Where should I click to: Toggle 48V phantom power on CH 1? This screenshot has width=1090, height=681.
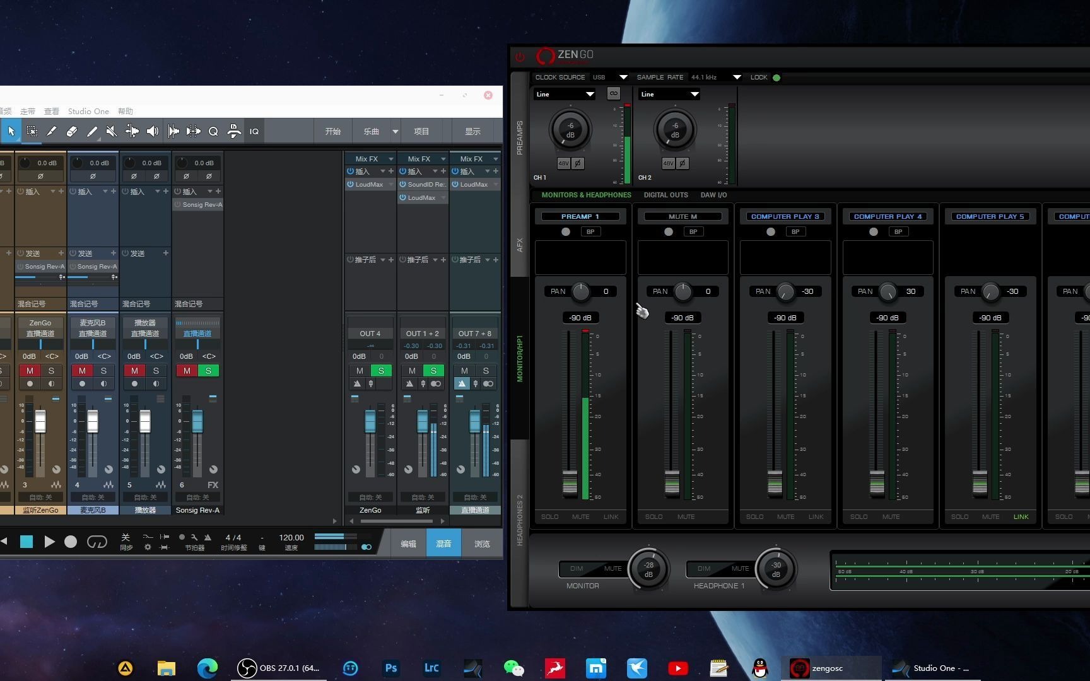tap(563, 163)
